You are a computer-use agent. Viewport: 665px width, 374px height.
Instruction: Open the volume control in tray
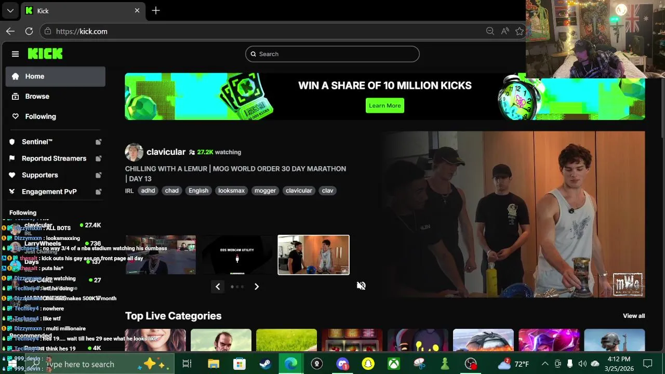pos(582,364)
